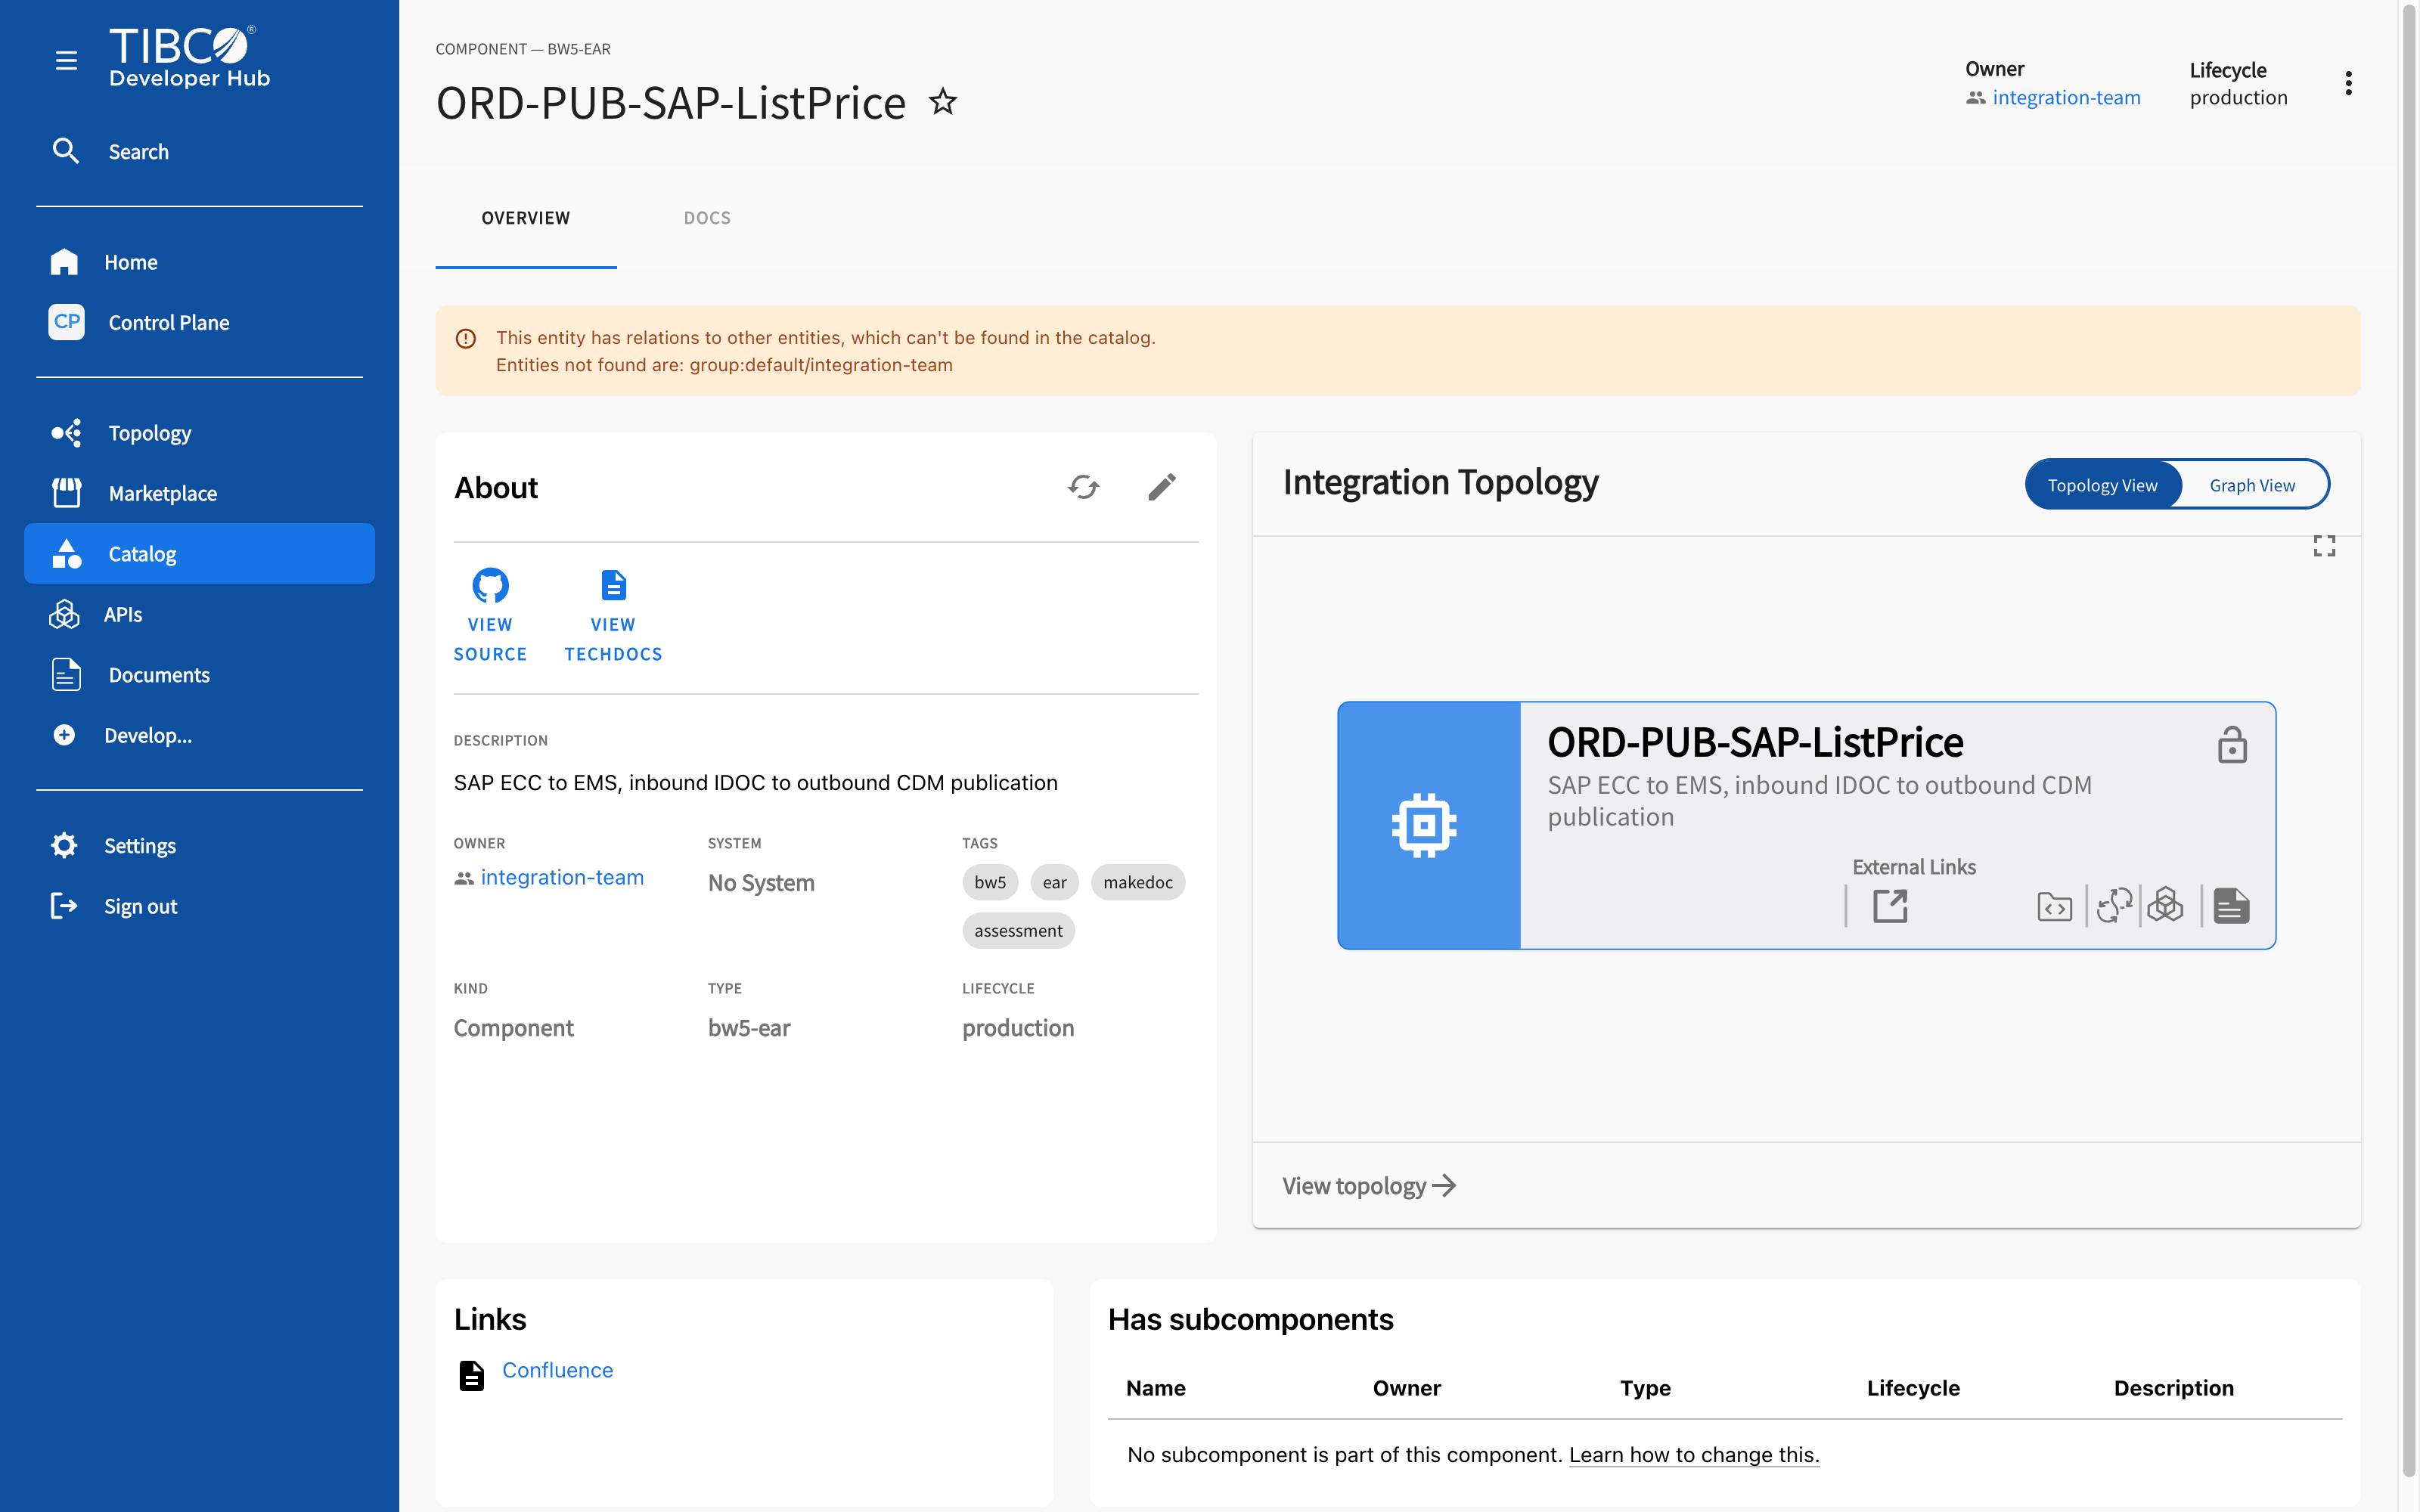The width and height of the screenshot is (2420, 1512).
Task: Star ORD-PUB-SAP-ListPrice as a favorite
Action: click(943, 102)
